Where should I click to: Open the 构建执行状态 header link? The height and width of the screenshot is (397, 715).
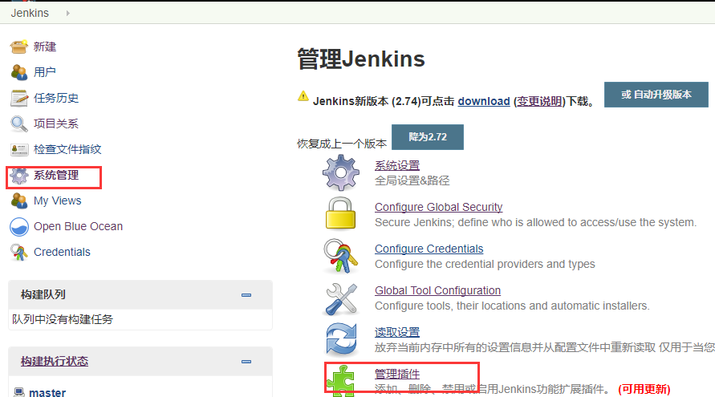(x=55, y=362)
